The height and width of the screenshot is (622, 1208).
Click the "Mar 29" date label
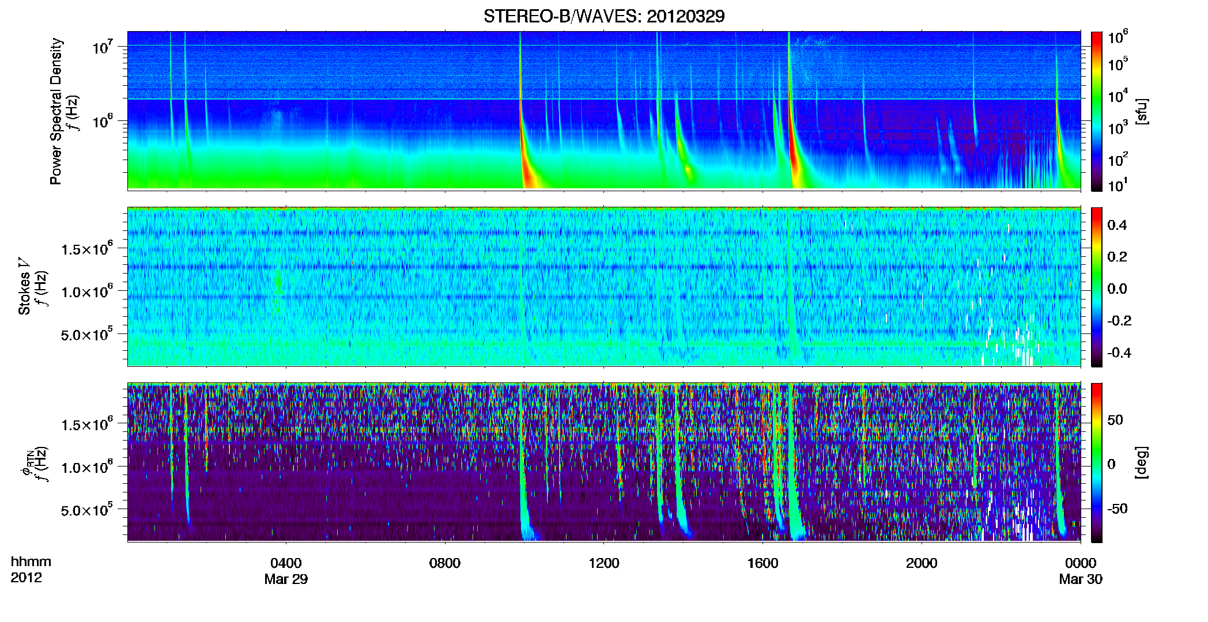point(286,579)
